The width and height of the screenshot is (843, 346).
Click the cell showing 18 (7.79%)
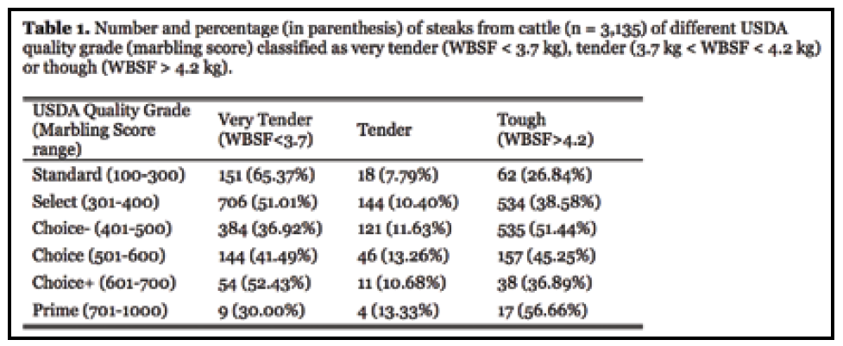(x=398, y=176)
